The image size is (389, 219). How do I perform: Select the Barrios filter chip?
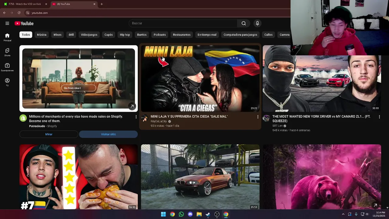(x=142, y=35)
